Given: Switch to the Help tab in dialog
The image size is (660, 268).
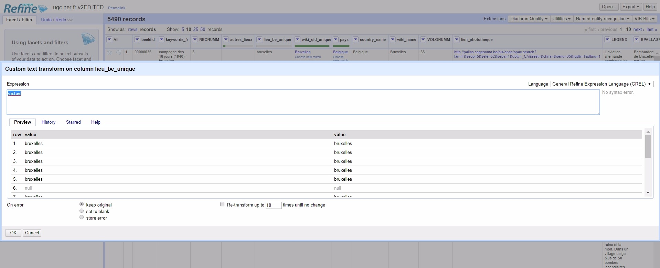Looking at the screenshot, I should 96,122.
